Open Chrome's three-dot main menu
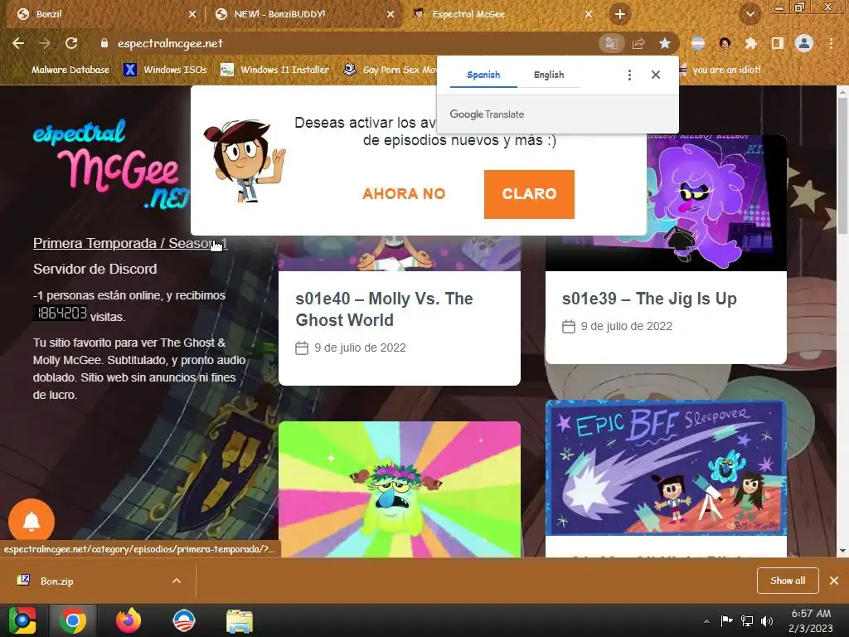The height and width of the screenshot is (637, 849). (831, 43)
